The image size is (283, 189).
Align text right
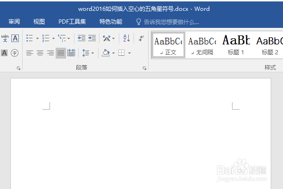(50, 53)
